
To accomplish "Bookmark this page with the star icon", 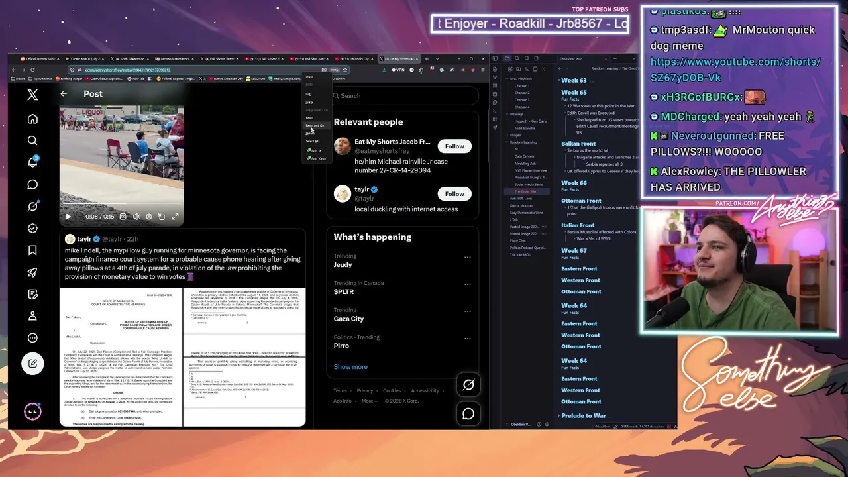I will (x=345, y=70).
